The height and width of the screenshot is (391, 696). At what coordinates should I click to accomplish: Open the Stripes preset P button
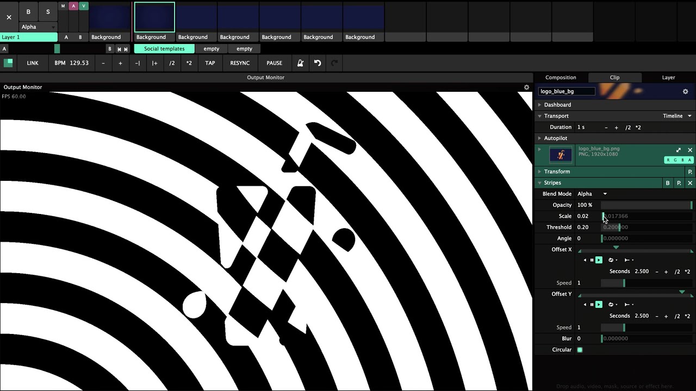[679, 183]
